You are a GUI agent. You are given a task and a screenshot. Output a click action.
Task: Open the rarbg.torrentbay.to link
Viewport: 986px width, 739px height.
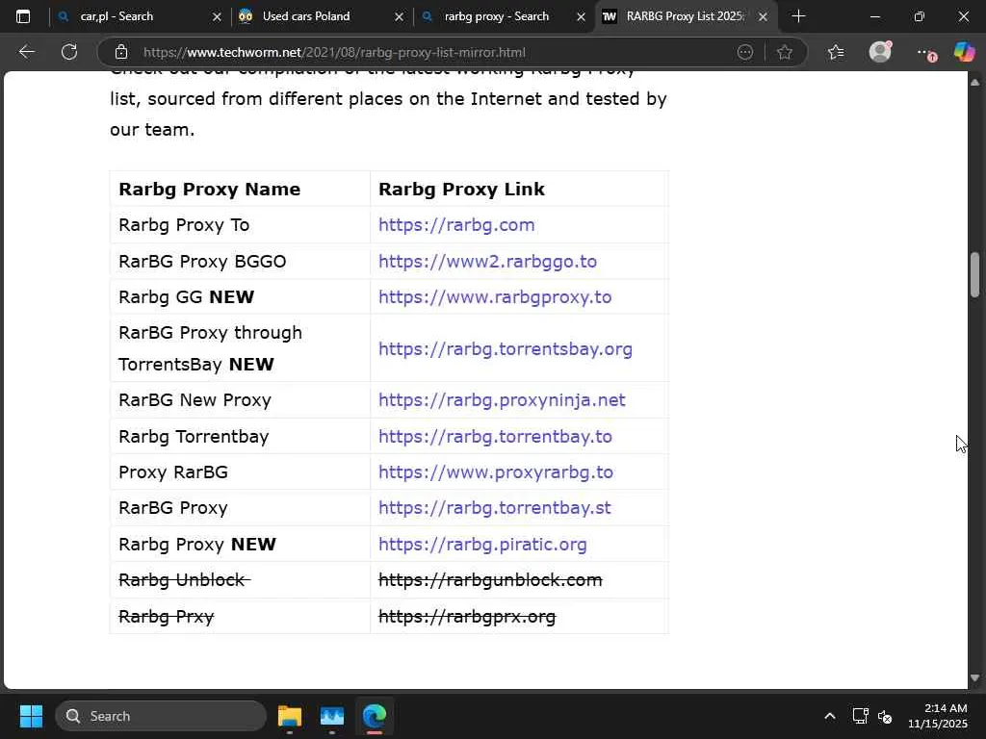click(495, 437)
